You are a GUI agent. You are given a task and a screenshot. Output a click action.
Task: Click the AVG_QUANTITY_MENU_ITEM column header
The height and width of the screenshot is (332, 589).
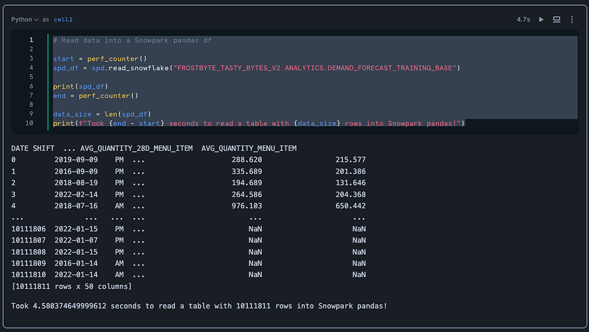[248, 148]
